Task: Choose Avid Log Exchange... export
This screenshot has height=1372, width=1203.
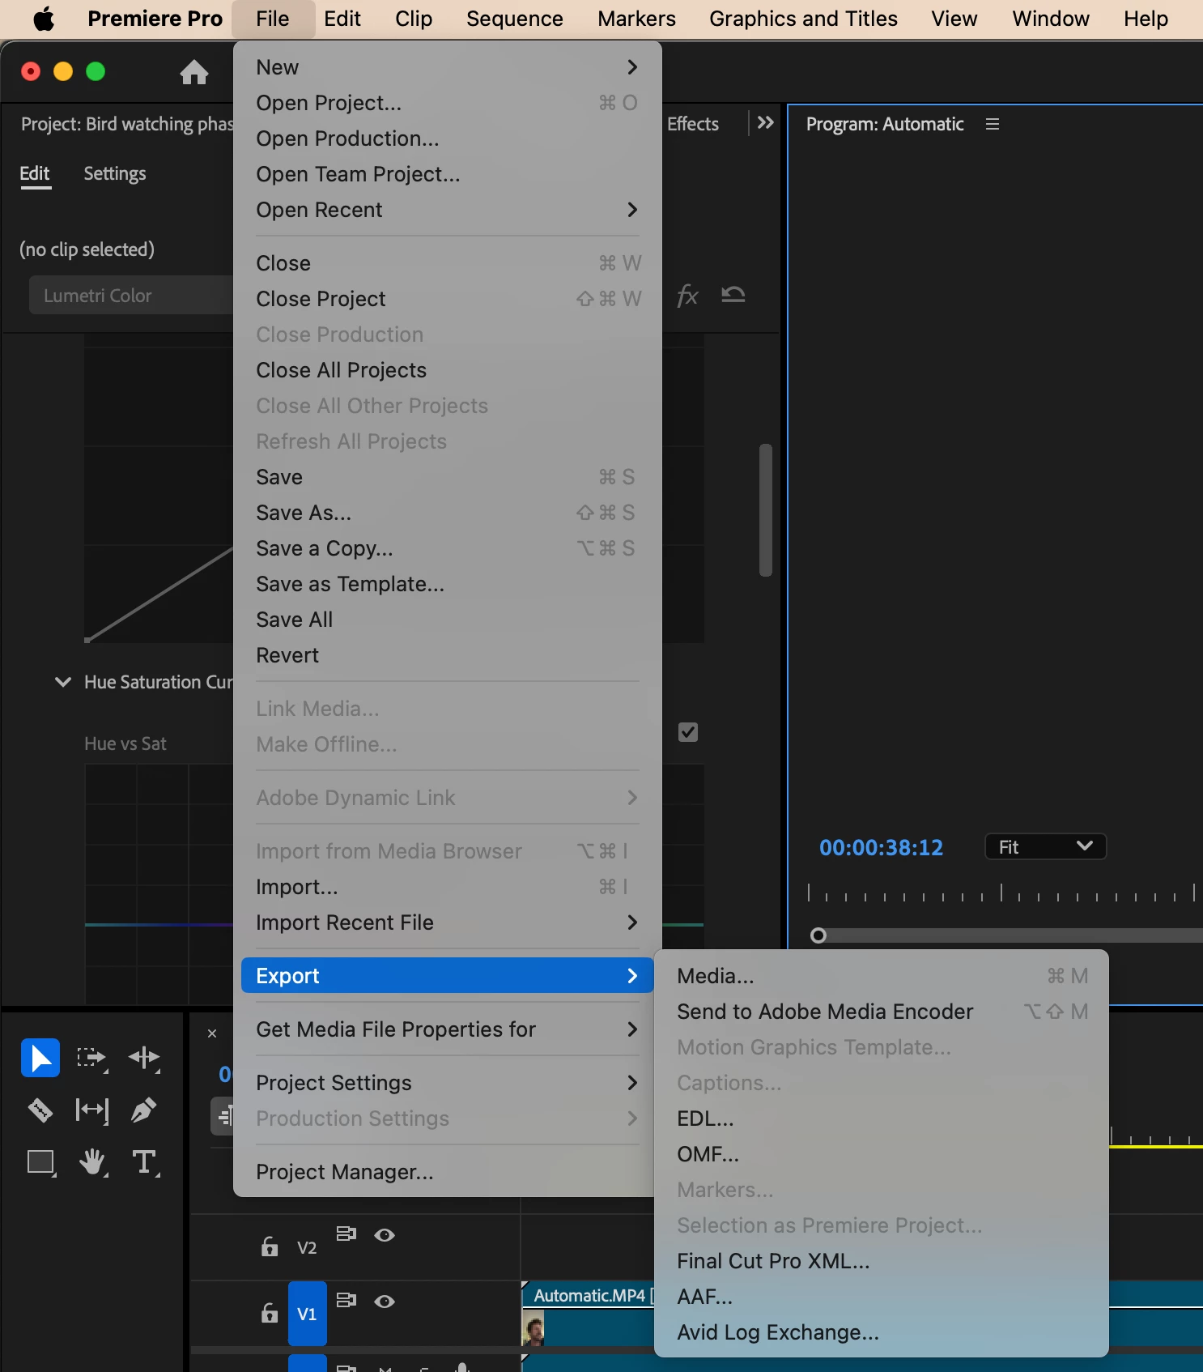Action: click(882, 1332)
